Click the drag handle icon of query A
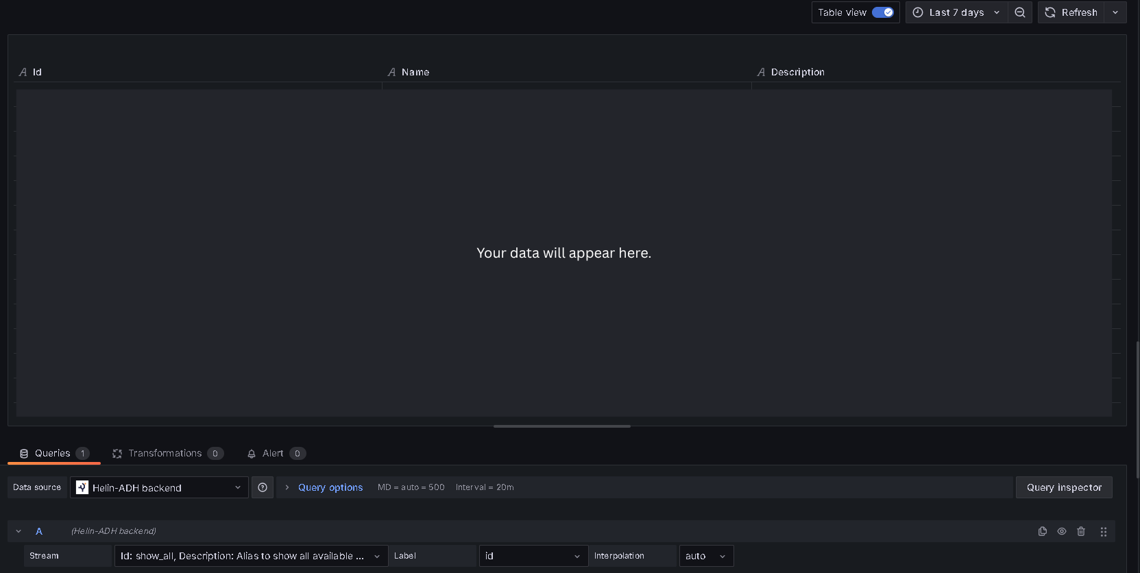The image size is (1140, 573). (x=1104, y=531)
